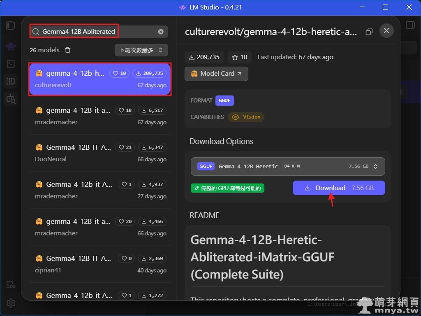
Task: Click the 209,735 downloads badge in details
Action: [x=205, y=57]
